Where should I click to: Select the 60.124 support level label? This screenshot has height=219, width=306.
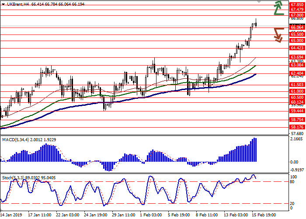(x=297, y=102)
